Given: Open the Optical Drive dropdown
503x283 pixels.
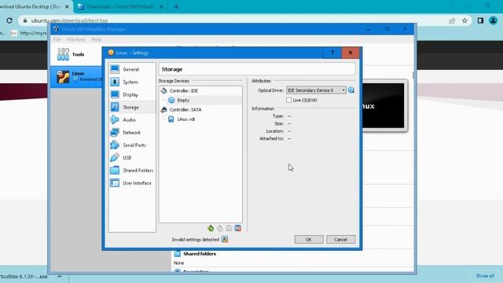Looking at the screenshot, I should (316, 90).
